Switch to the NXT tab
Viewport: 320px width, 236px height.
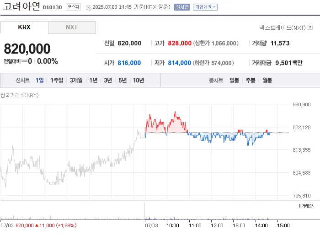(x=72, y=27)
